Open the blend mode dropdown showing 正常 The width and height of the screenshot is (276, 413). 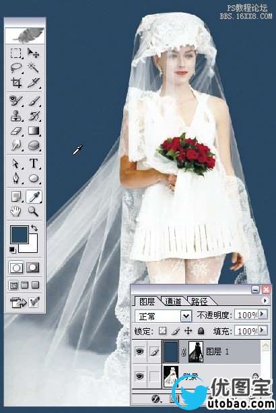pyautogui.click(x=163, y=315)
